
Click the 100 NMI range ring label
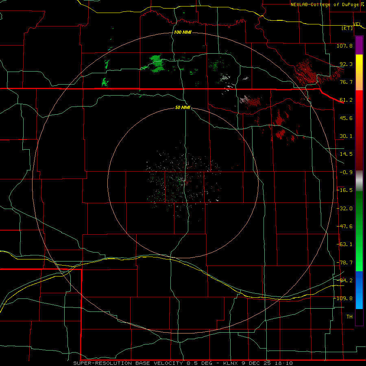(x=183, y=32)
